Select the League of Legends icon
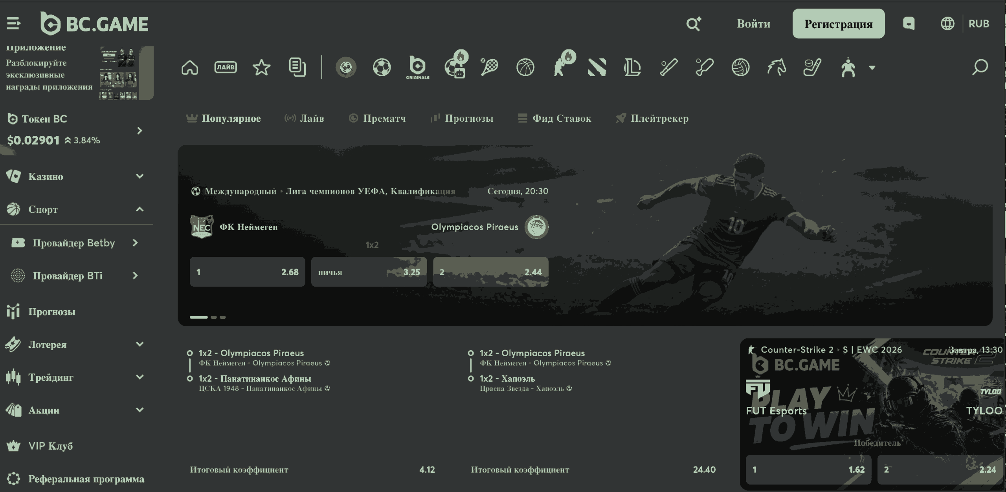 [x=632, y=67]
